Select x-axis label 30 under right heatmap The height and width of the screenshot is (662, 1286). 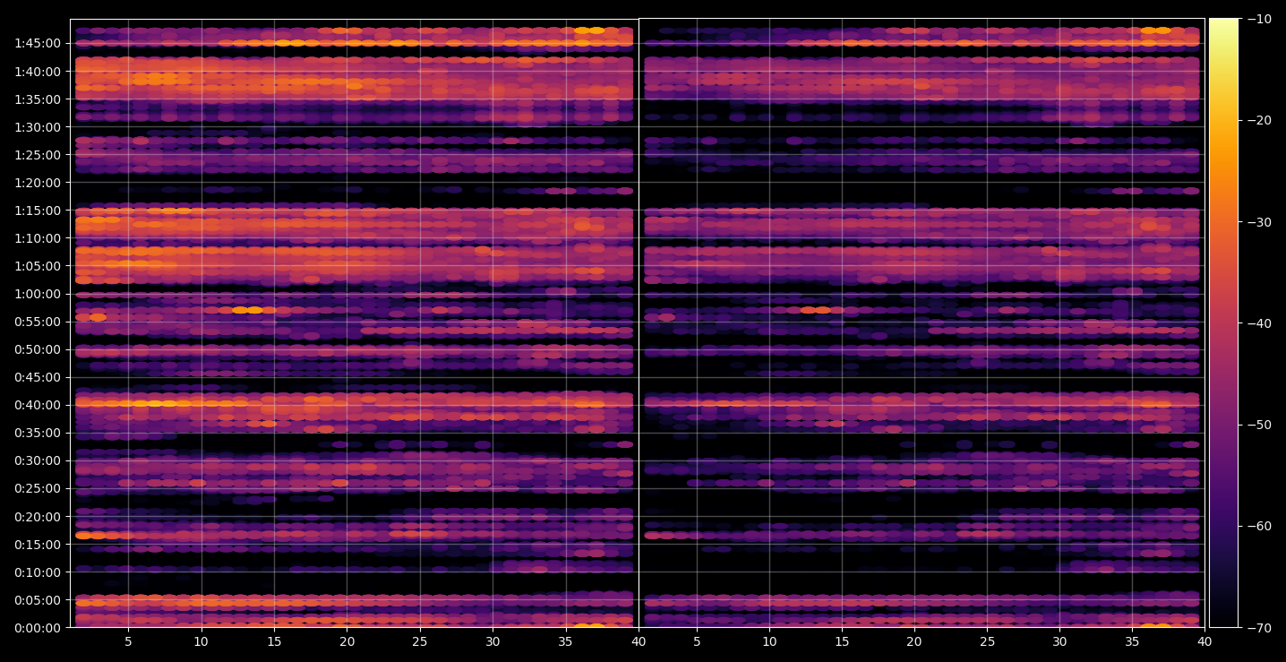(1059, 641)
